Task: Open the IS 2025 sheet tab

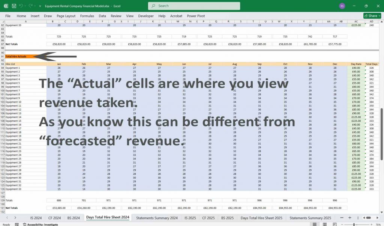Action: (190, 218)
